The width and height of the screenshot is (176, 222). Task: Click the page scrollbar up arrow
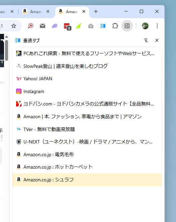(x=6, y=37)
